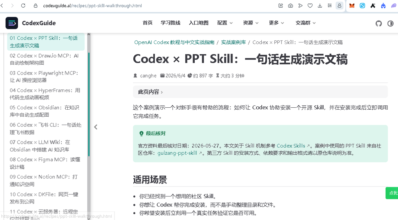Click the heart bookmark icon
The height and width of the screenshot is (220, 398).
pyautogui.click(x=310, y=6)
